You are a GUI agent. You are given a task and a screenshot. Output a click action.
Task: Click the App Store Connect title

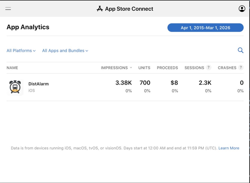129,9
